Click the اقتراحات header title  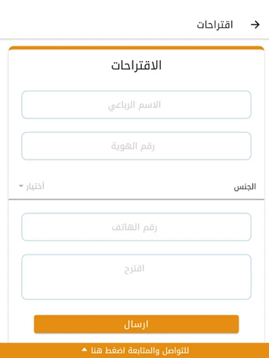pyautogui.click(x=215, y=25)
